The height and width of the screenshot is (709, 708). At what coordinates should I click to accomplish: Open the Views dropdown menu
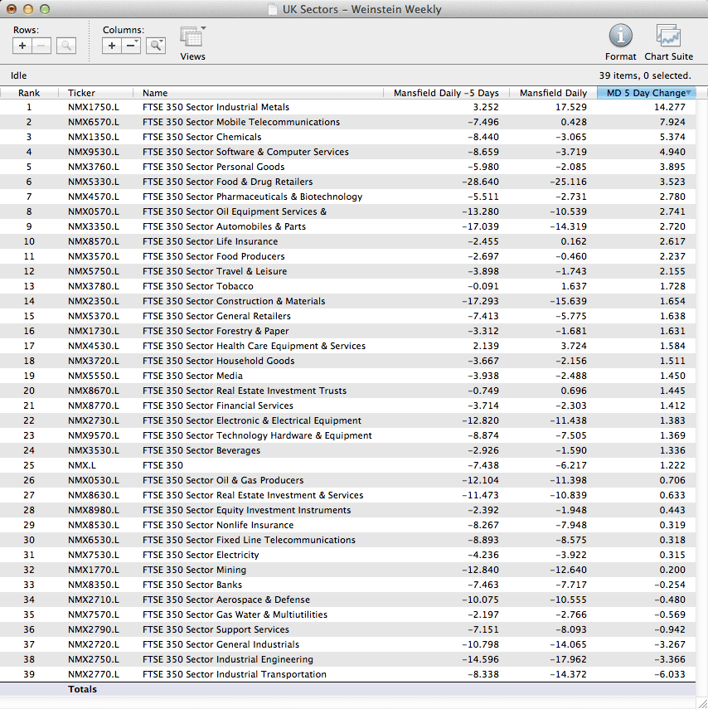point(192,38)
